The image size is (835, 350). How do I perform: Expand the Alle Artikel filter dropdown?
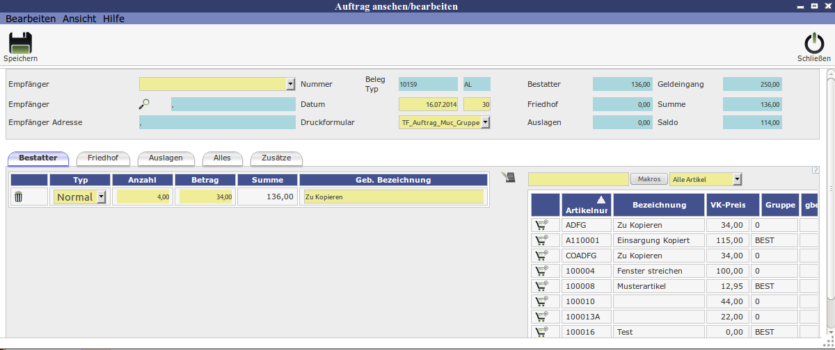tap(738, 179)
